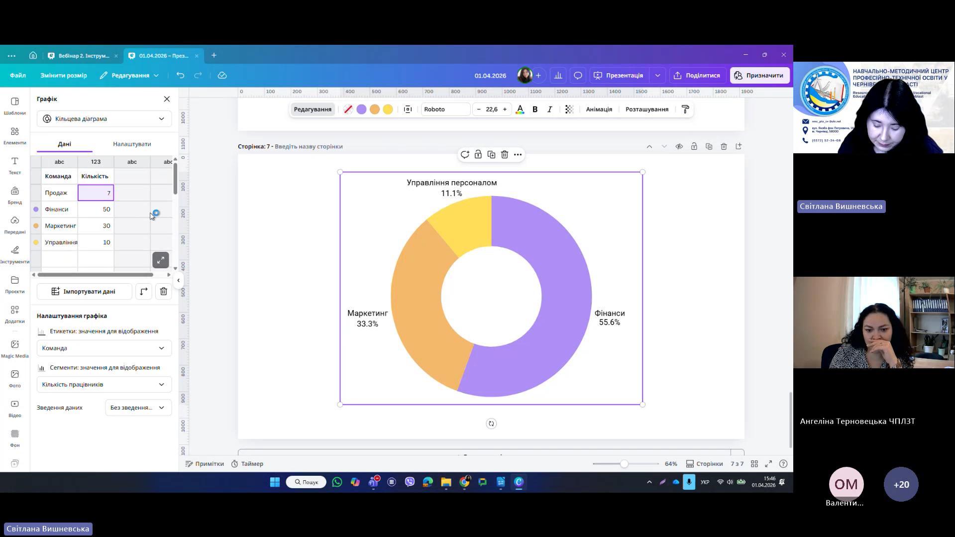Click the copy style paint roller icon
Image resolution: width=955 pixels, height=537 pixels.
[685, 109]
